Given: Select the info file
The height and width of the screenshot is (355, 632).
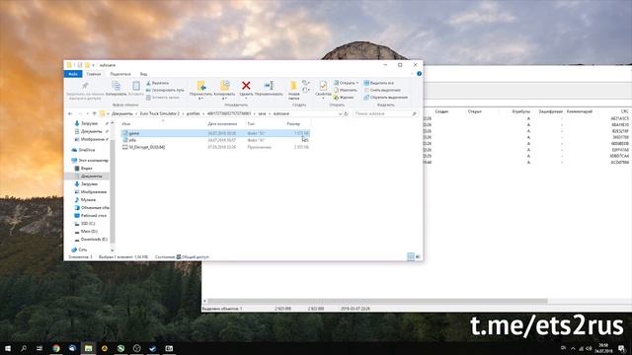Looking at the screenshot, I should point(215,140).
